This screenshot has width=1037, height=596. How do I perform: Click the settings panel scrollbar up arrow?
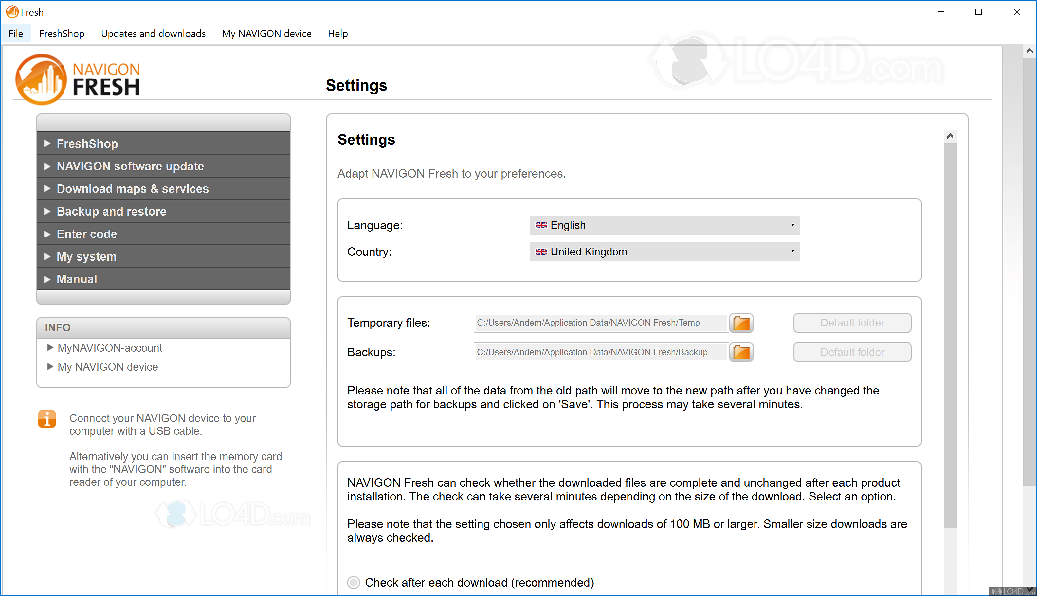click(x=950, y=136)
